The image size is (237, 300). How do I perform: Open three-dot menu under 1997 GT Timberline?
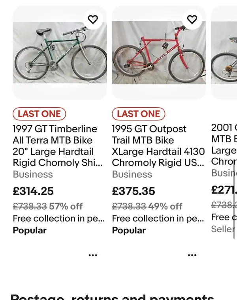click(x=93, y=255)
